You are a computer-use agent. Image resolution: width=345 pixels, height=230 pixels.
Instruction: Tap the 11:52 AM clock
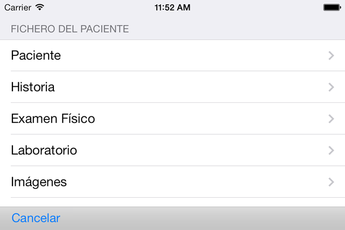point(172,8)
